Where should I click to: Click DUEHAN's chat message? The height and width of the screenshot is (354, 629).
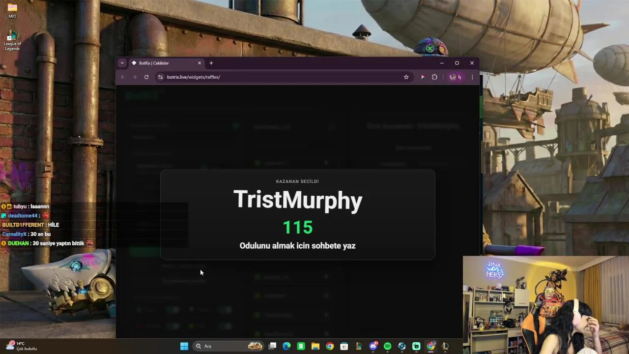[47, 243]
